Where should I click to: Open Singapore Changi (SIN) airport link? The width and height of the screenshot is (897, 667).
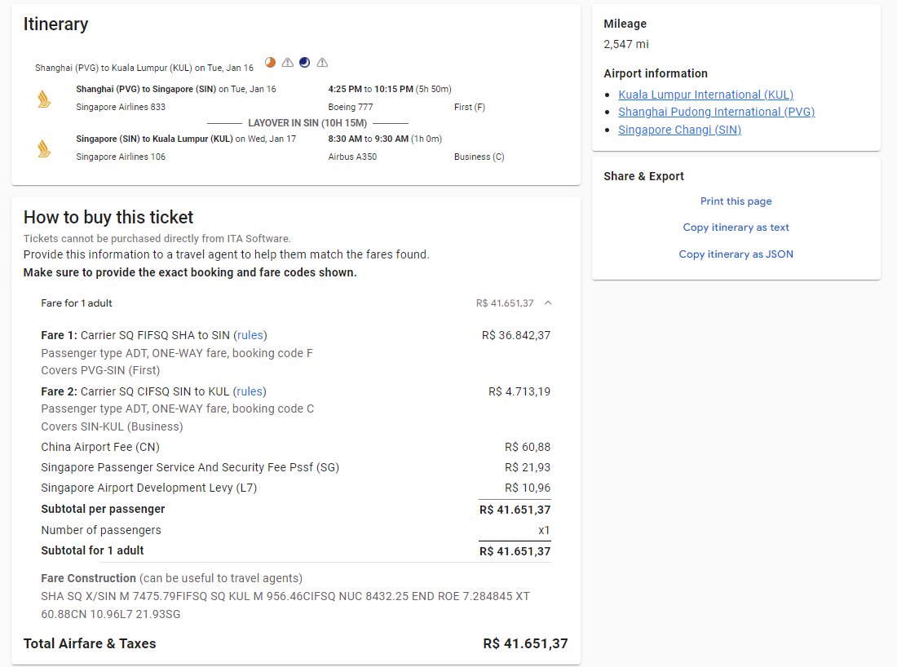click(679, 130)
